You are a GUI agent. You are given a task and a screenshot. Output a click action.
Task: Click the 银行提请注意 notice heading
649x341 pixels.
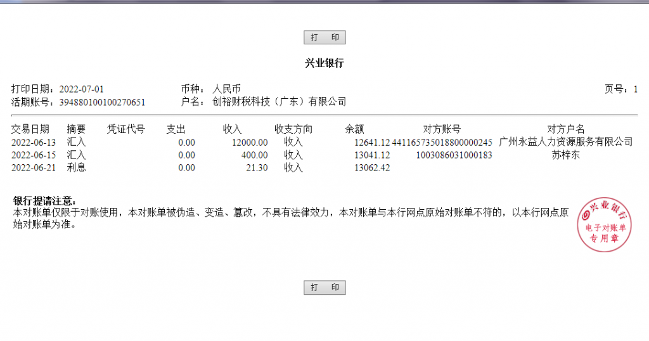[45, 201]
